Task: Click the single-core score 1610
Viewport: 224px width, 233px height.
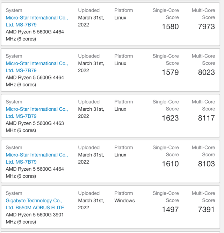Action: tap(170, 164)
